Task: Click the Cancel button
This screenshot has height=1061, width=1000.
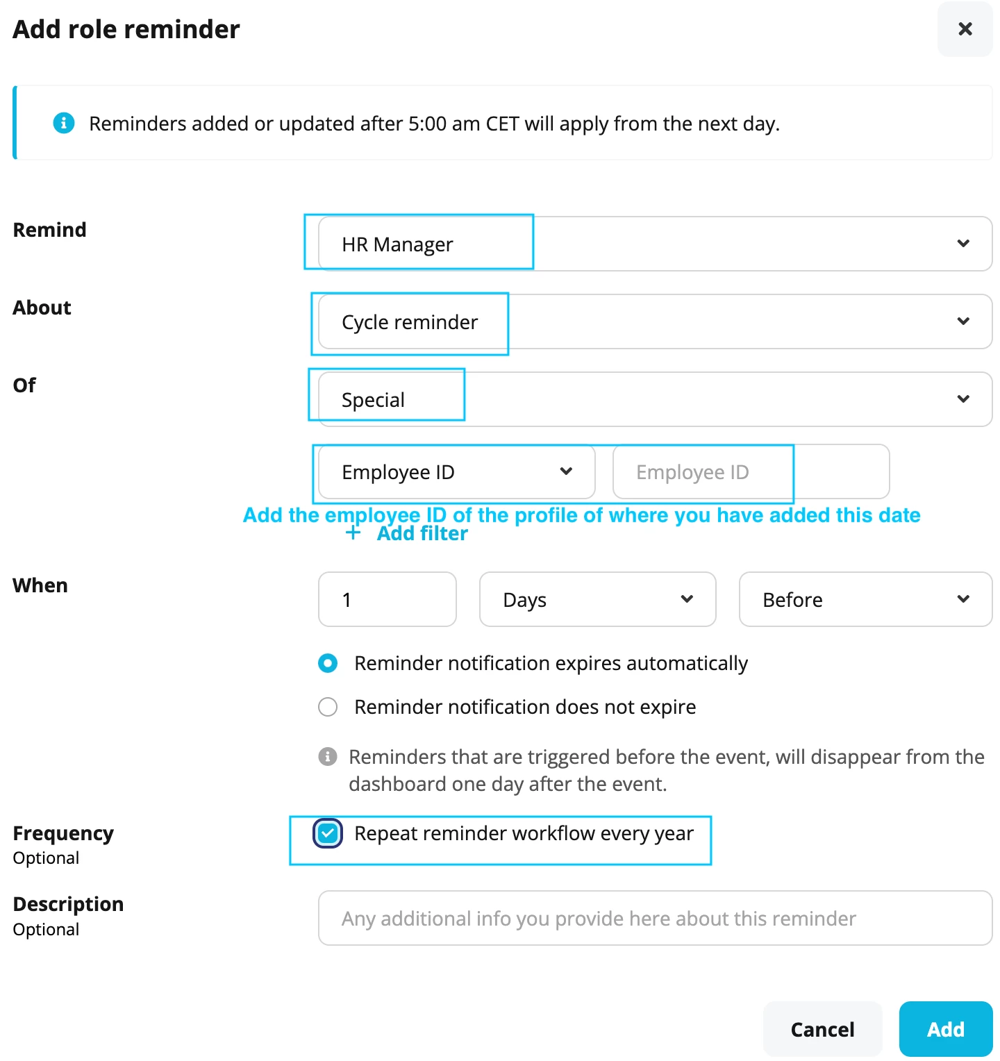Action: 822,1029
